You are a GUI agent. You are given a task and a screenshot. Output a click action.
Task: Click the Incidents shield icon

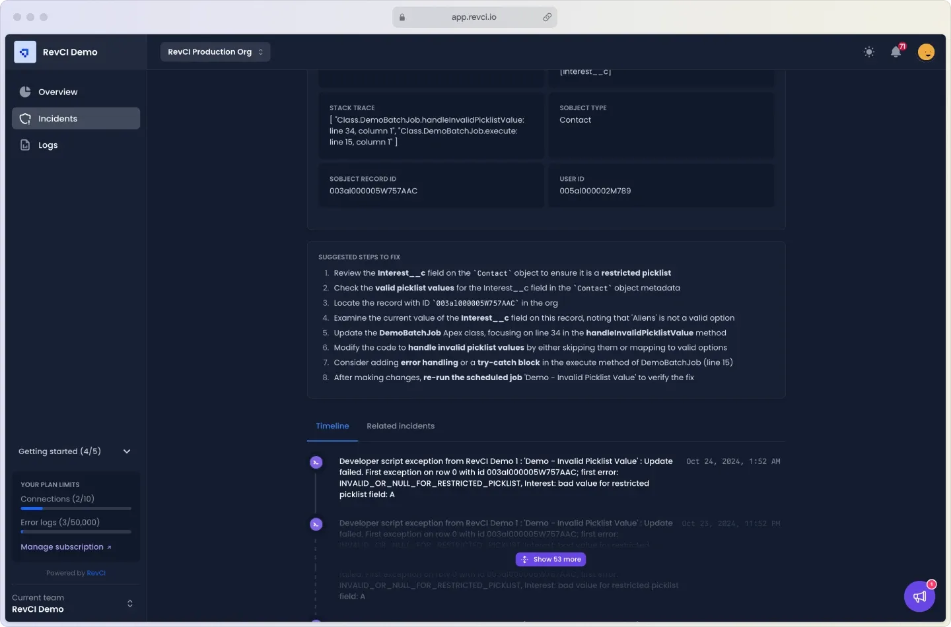pyautogui.click(x=25, y=119)
